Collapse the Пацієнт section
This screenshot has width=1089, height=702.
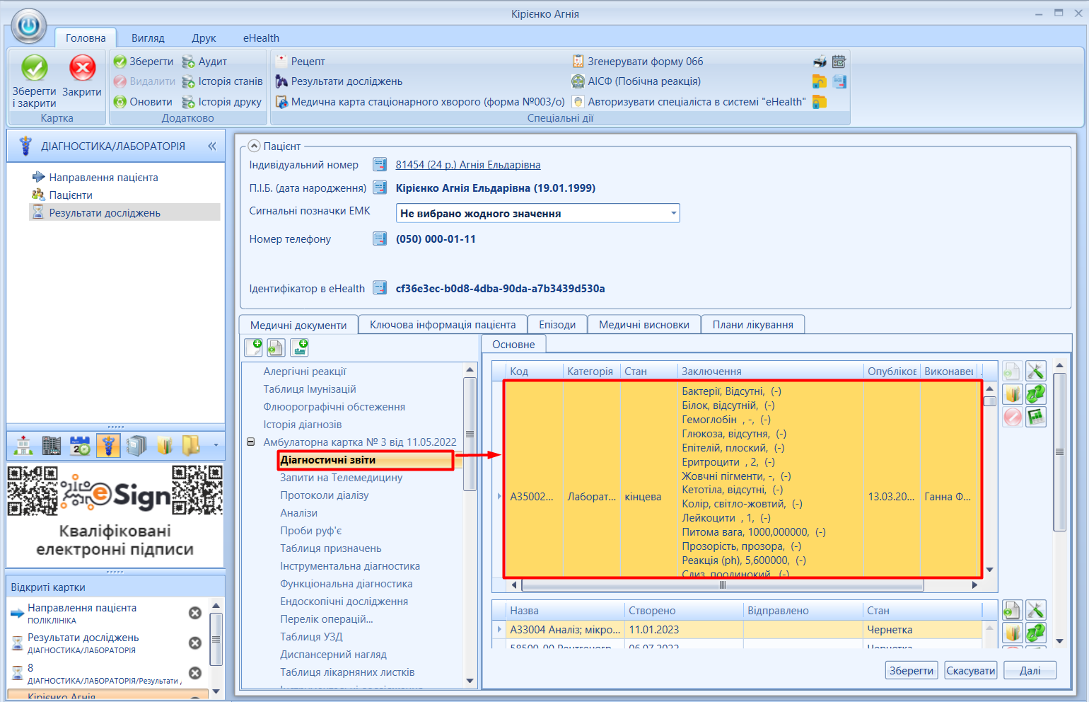click(x=255, y=146)
